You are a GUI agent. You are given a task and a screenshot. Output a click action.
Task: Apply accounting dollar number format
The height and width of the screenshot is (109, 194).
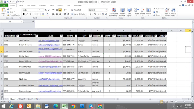90,14
